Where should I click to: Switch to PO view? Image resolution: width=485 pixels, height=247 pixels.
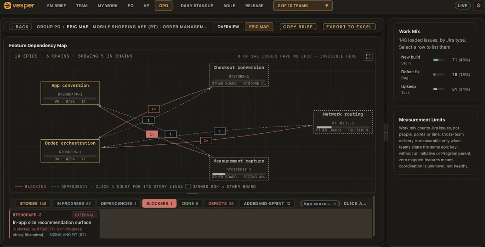click(131, 6)
